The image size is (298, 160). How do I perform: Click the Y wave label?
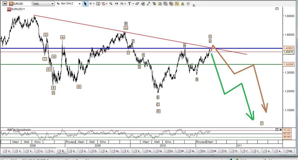pos(262,123)
